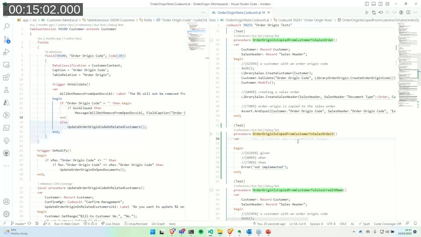The height and width of the screenshot is (237, 421).
Task: Click the master branch indicator
Action: click(x=18, y=223)
